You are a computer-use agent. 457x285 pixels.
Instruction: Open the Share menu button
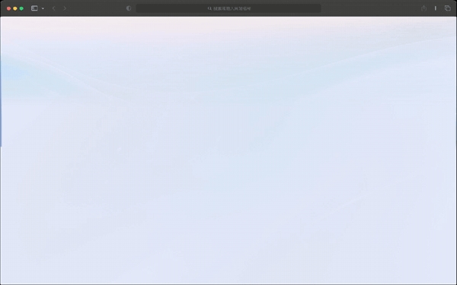423,8
